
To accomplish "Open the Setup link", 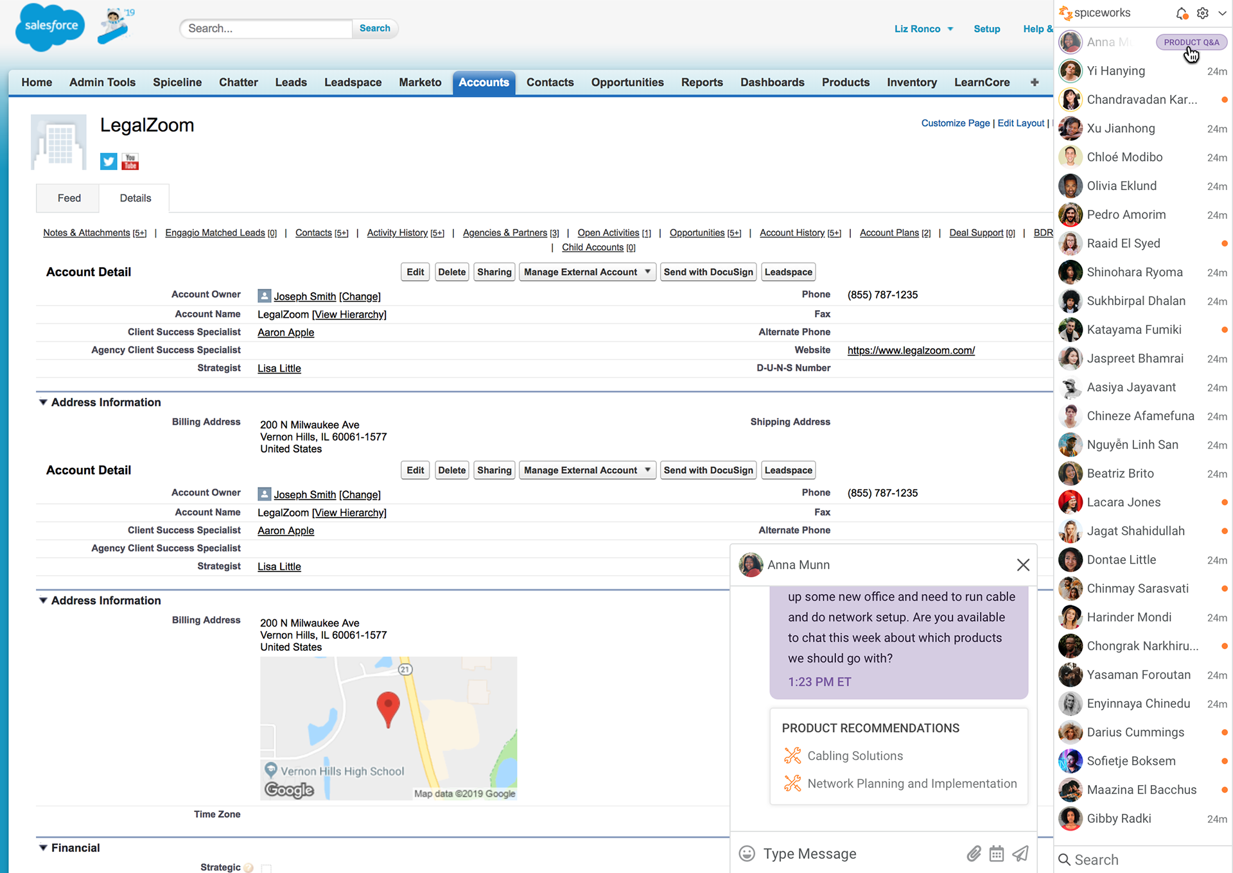I will 986,29.
